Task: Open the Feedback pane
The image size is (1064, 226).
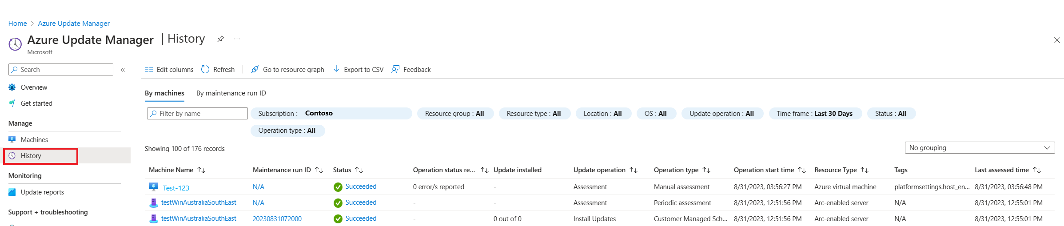Action: 411,70
